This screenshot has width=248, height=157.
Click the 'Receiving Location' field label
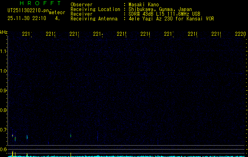(x=95, y=9)
